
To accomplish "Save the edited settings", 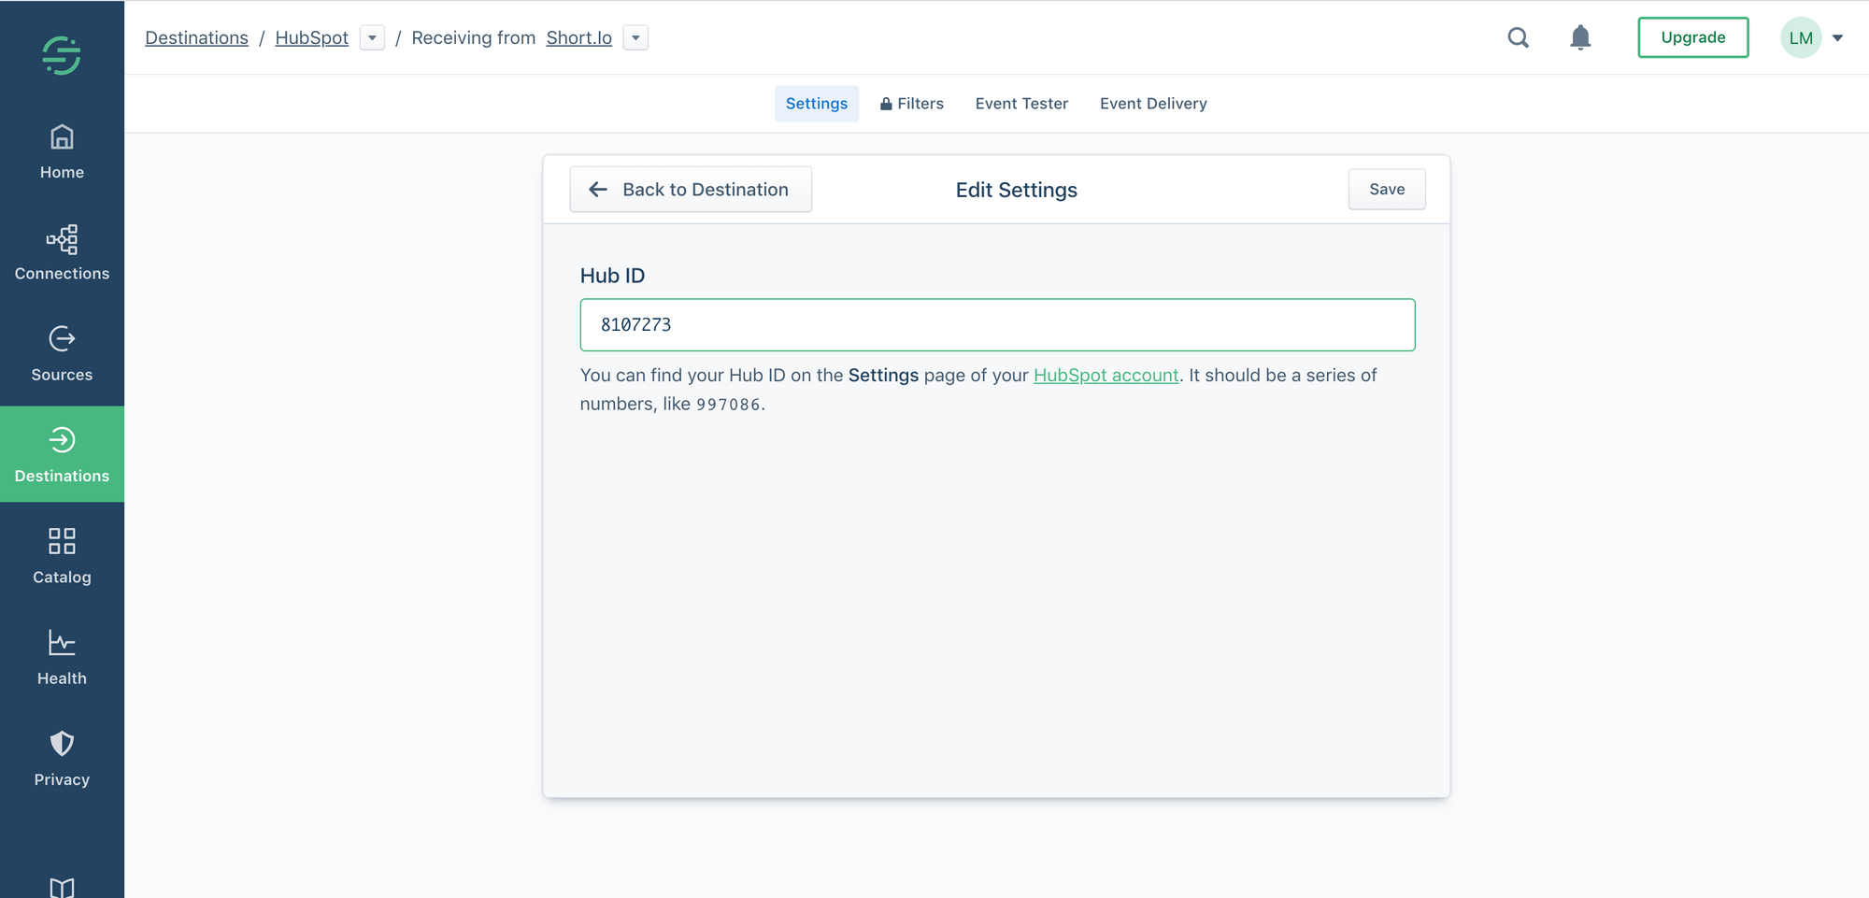I will (x=1387, y=189).
